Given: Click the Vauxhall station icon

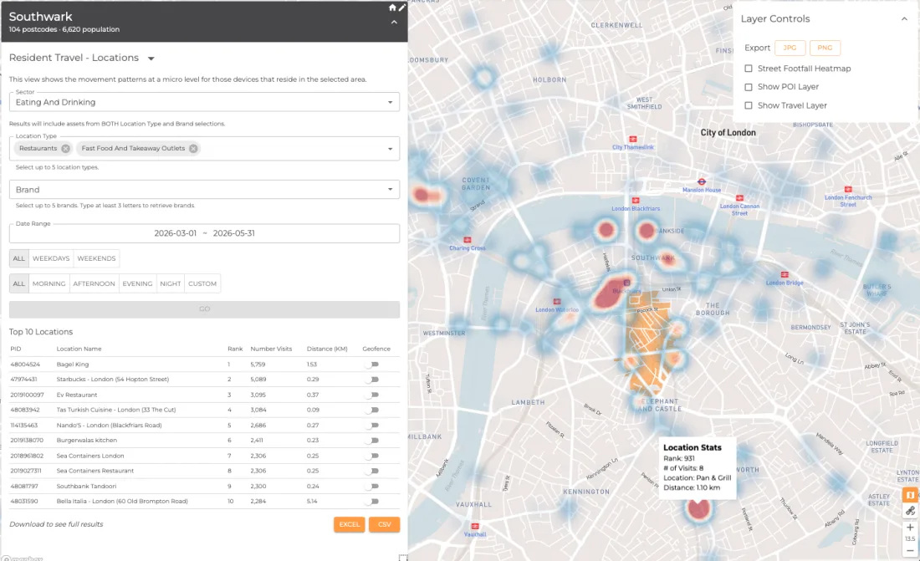Looking at the screenshot, I should pos(475,527).
